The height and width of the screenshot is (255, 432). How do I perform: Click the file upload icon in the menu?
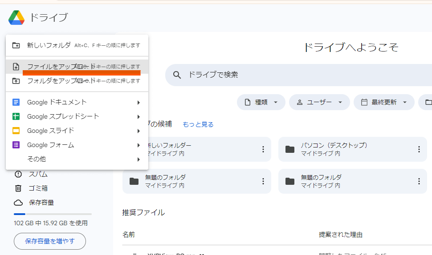click(x=16, y=67)
